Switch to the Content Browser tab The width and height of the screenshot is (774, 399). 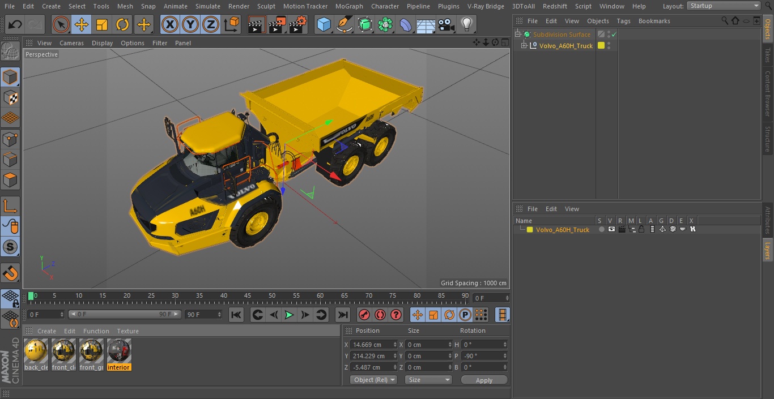click(x=768, y=94)
